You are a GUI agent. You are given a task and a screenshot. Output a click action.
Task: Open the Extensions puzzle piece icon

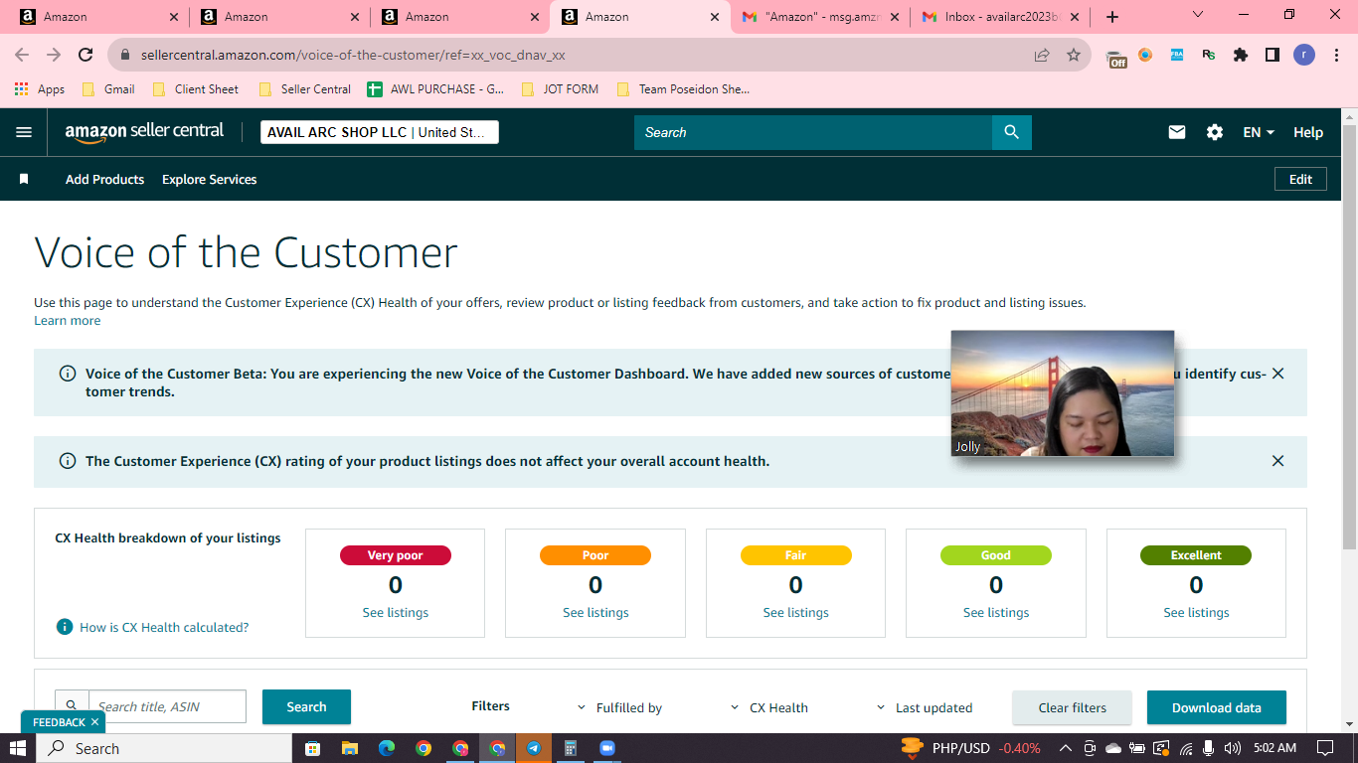tap(1241, 56)
